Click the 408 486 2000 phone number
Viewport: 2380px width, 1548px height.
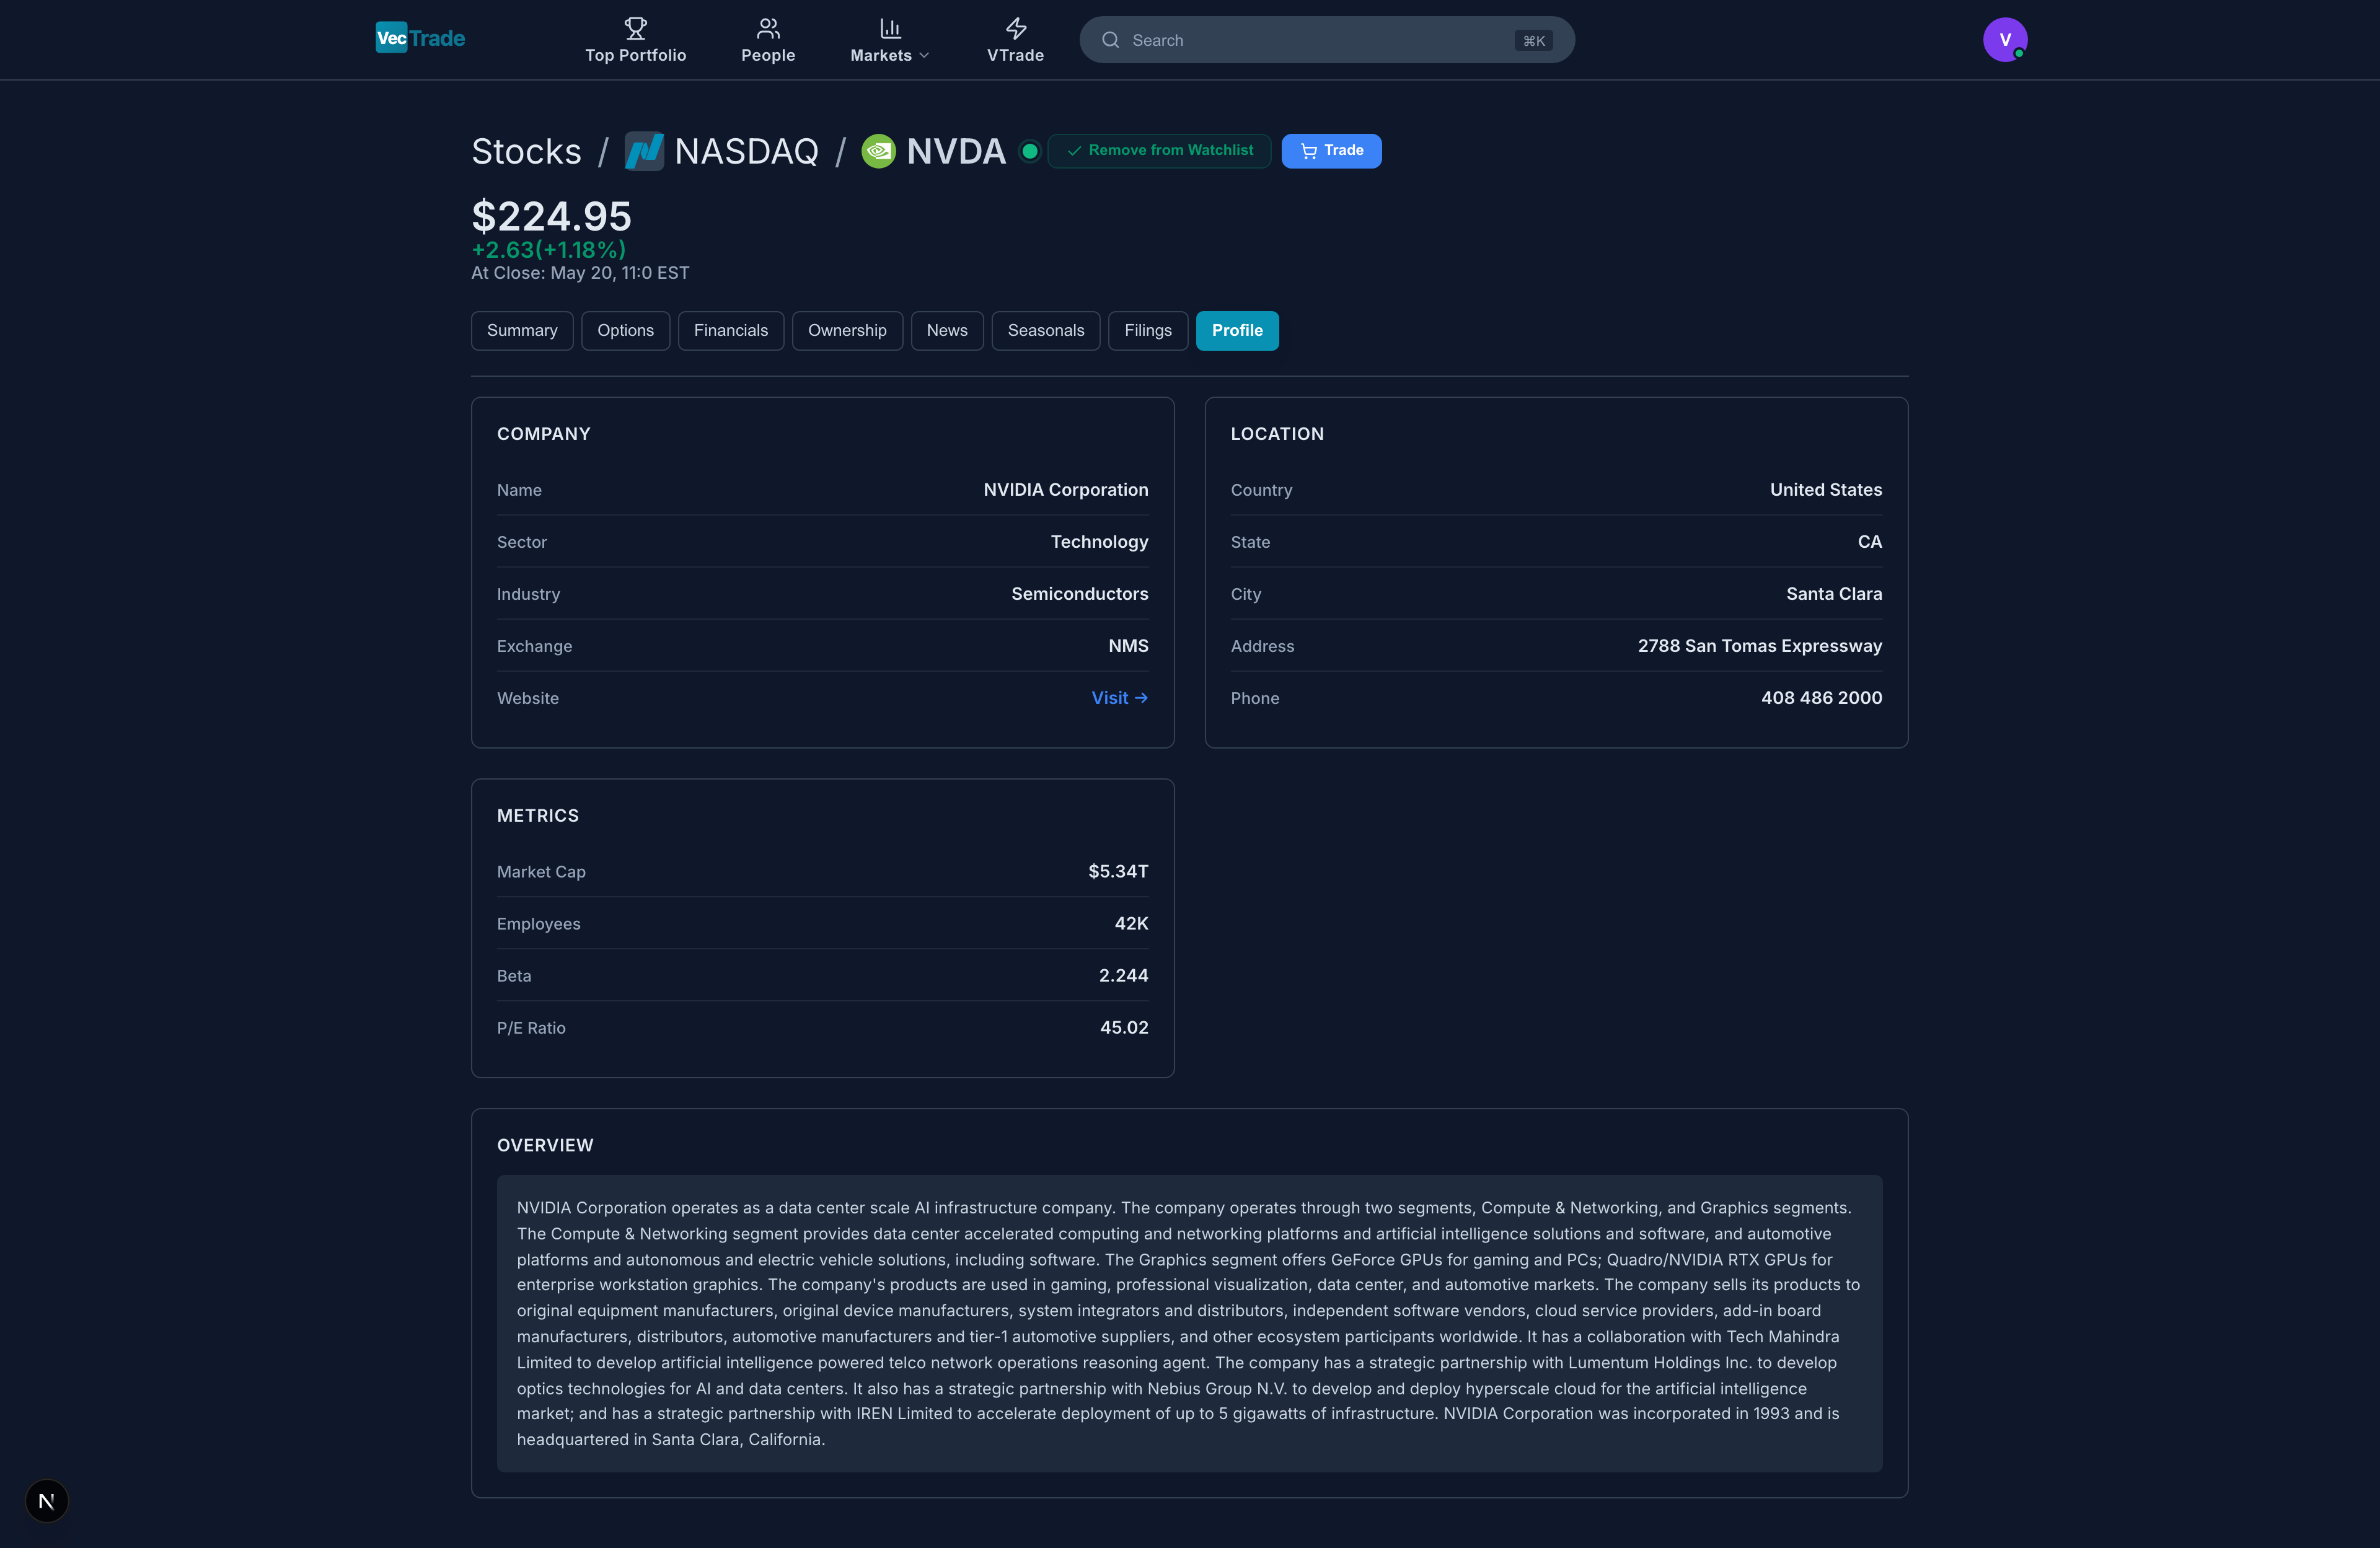pyautogui.click(x=1821, y=698)
